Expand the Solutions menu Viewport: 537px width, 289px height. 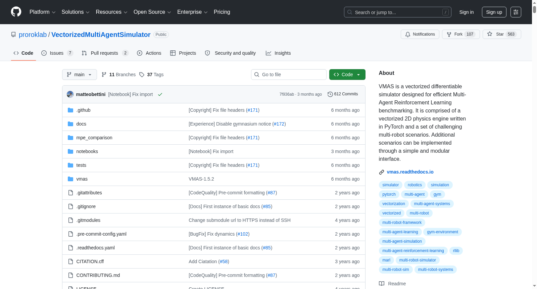[x=76, y=12]
